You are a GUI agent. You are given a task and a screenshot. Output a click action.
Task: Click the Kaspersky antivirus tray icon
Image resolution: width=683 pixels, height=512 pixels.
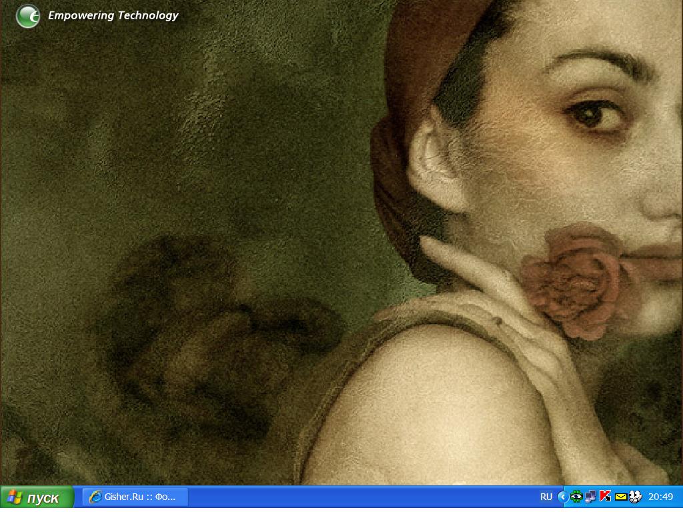click(x=606, y=496)
